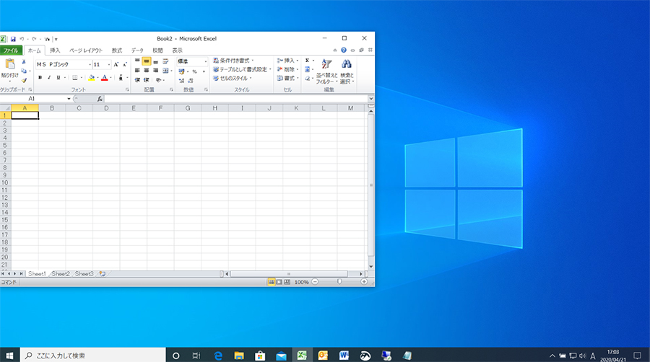Image resolution: width=650 pixels, height=362 pixels.
Task: Click the AutoSum sigma icon
Action: tap(307, 61)
